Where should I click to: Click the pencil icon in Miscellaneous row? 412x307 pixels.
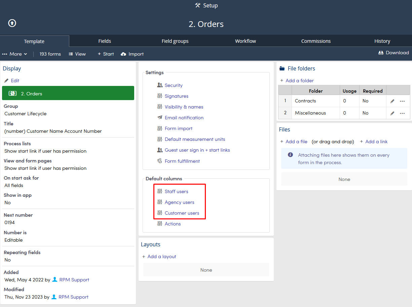(392, 113)
